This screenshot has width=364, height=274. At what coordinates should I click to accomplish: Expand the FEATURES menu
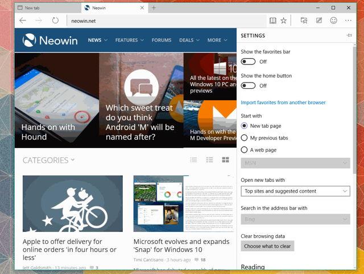129,40
